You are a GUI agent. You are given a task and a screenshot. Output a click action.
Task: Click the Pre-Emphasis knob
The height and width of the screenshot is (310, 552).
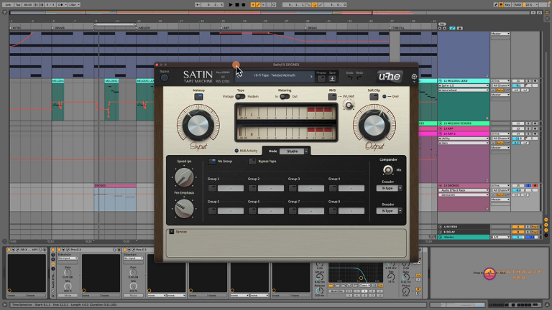click(x=184, y=208)
